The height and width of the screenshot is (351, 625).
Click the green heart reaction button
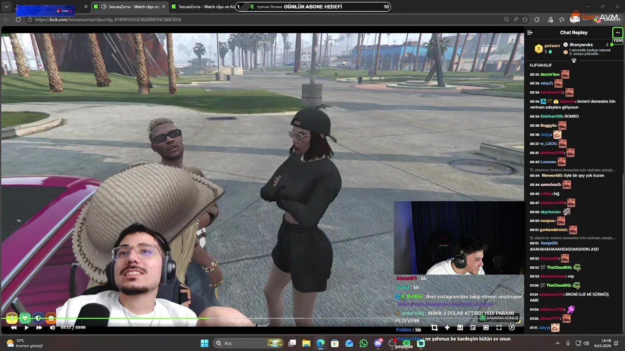click(25, 318)
